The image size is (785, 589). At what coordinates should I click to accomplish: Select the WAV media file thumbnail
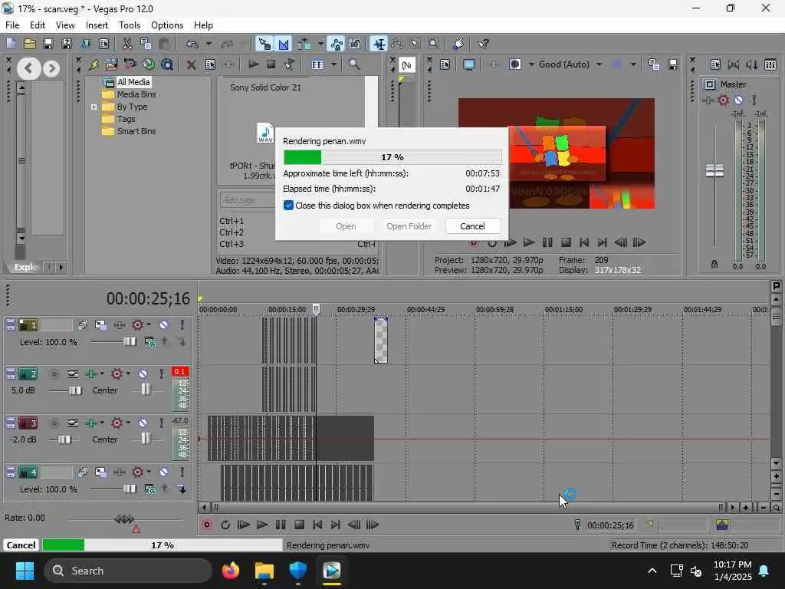[x=265, y=133]
